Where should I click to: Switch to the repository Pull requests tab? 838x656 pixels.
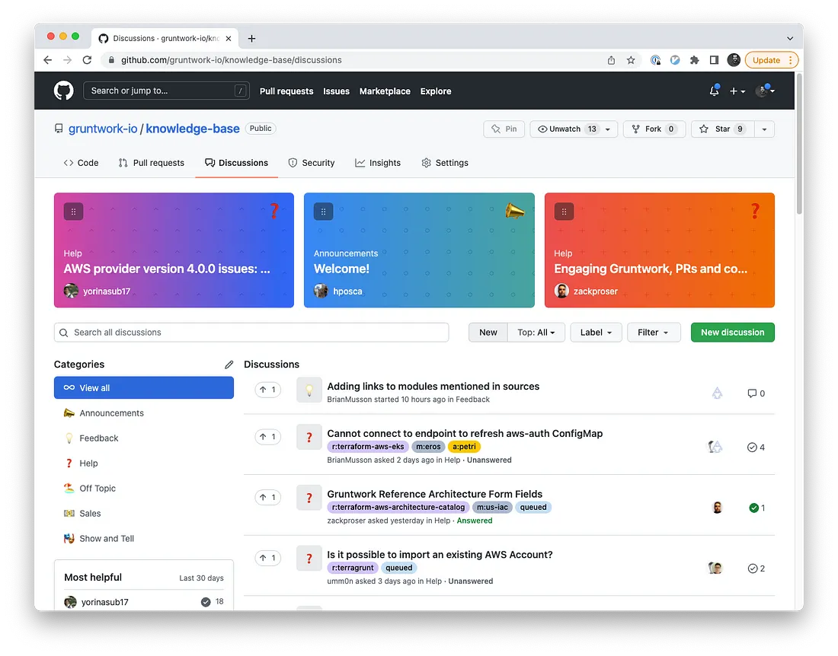pyautogui.click(x=152, y=163)
